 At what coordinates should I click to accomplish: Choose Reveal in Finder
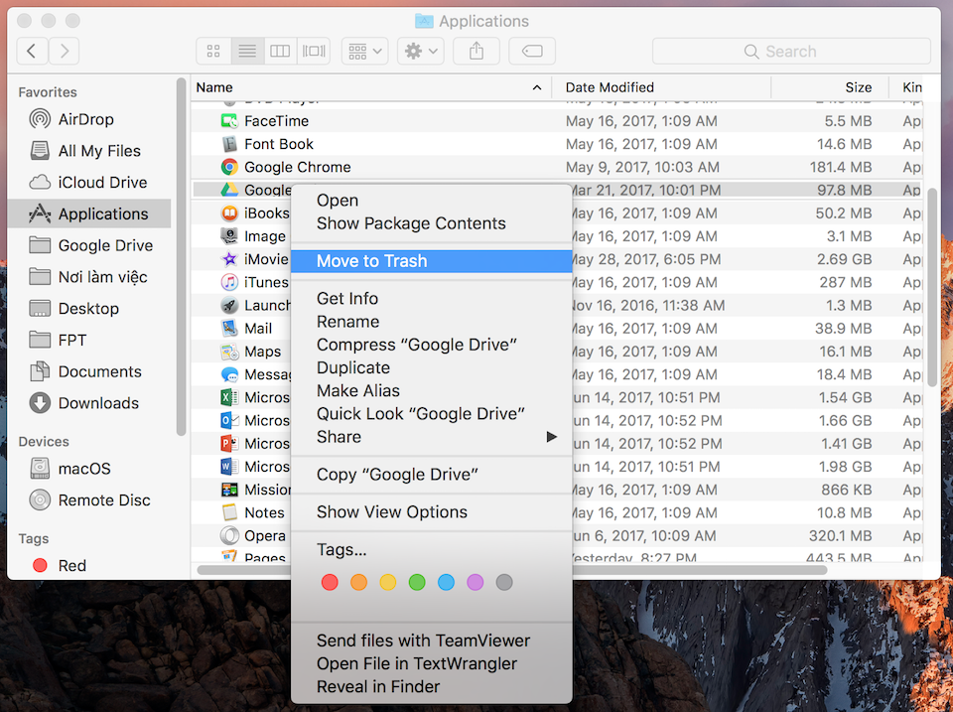point(432,687)
